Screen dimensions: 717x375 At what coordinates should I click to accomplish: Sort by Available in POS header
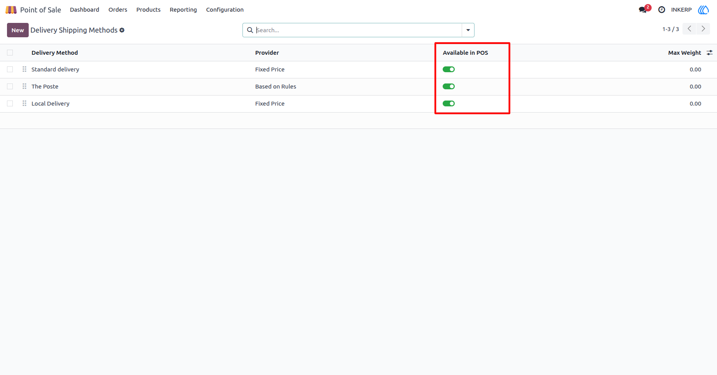click(465, 53)
